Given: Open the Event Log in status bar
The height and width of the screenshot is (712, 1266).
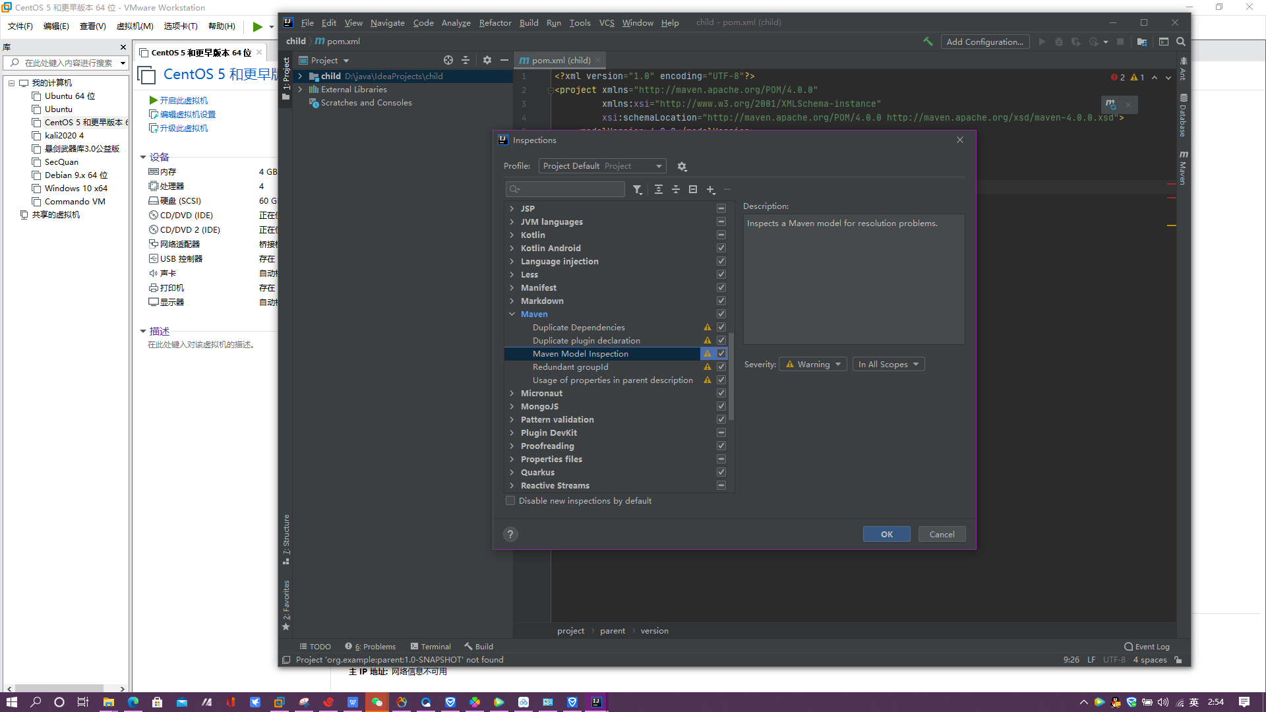Looking at the screenshot, I should click(x=1147, y=647).
